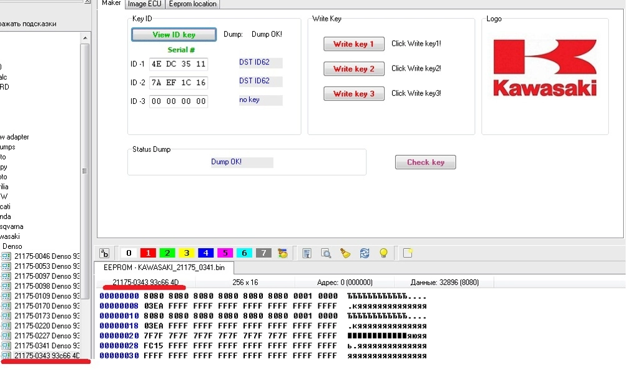
Task: Select red color marker 1
Action: point(148,253)
